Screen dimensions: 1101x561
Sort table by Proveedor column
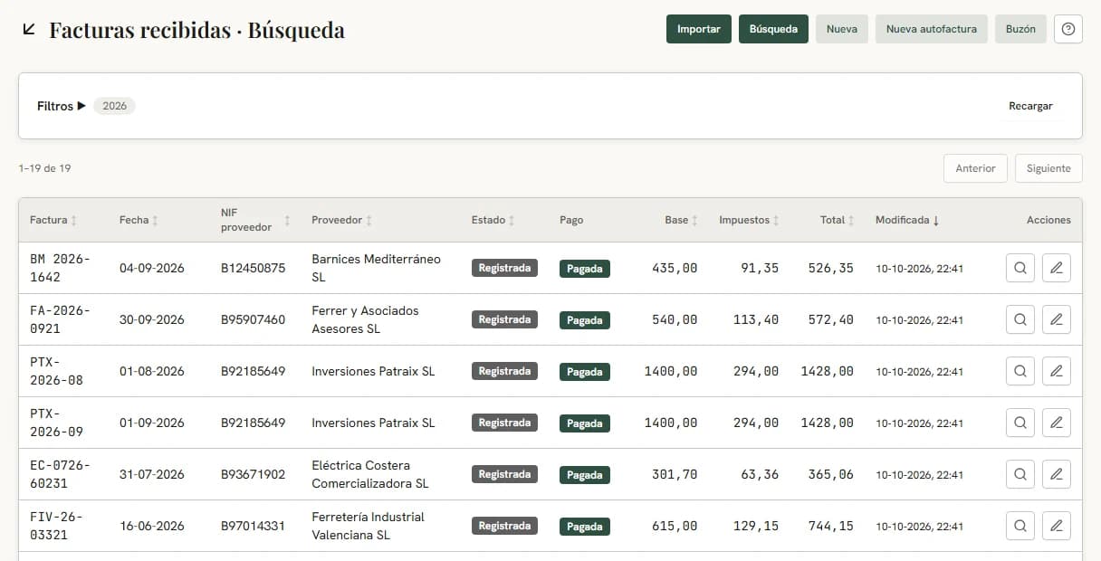click(342, 220)
